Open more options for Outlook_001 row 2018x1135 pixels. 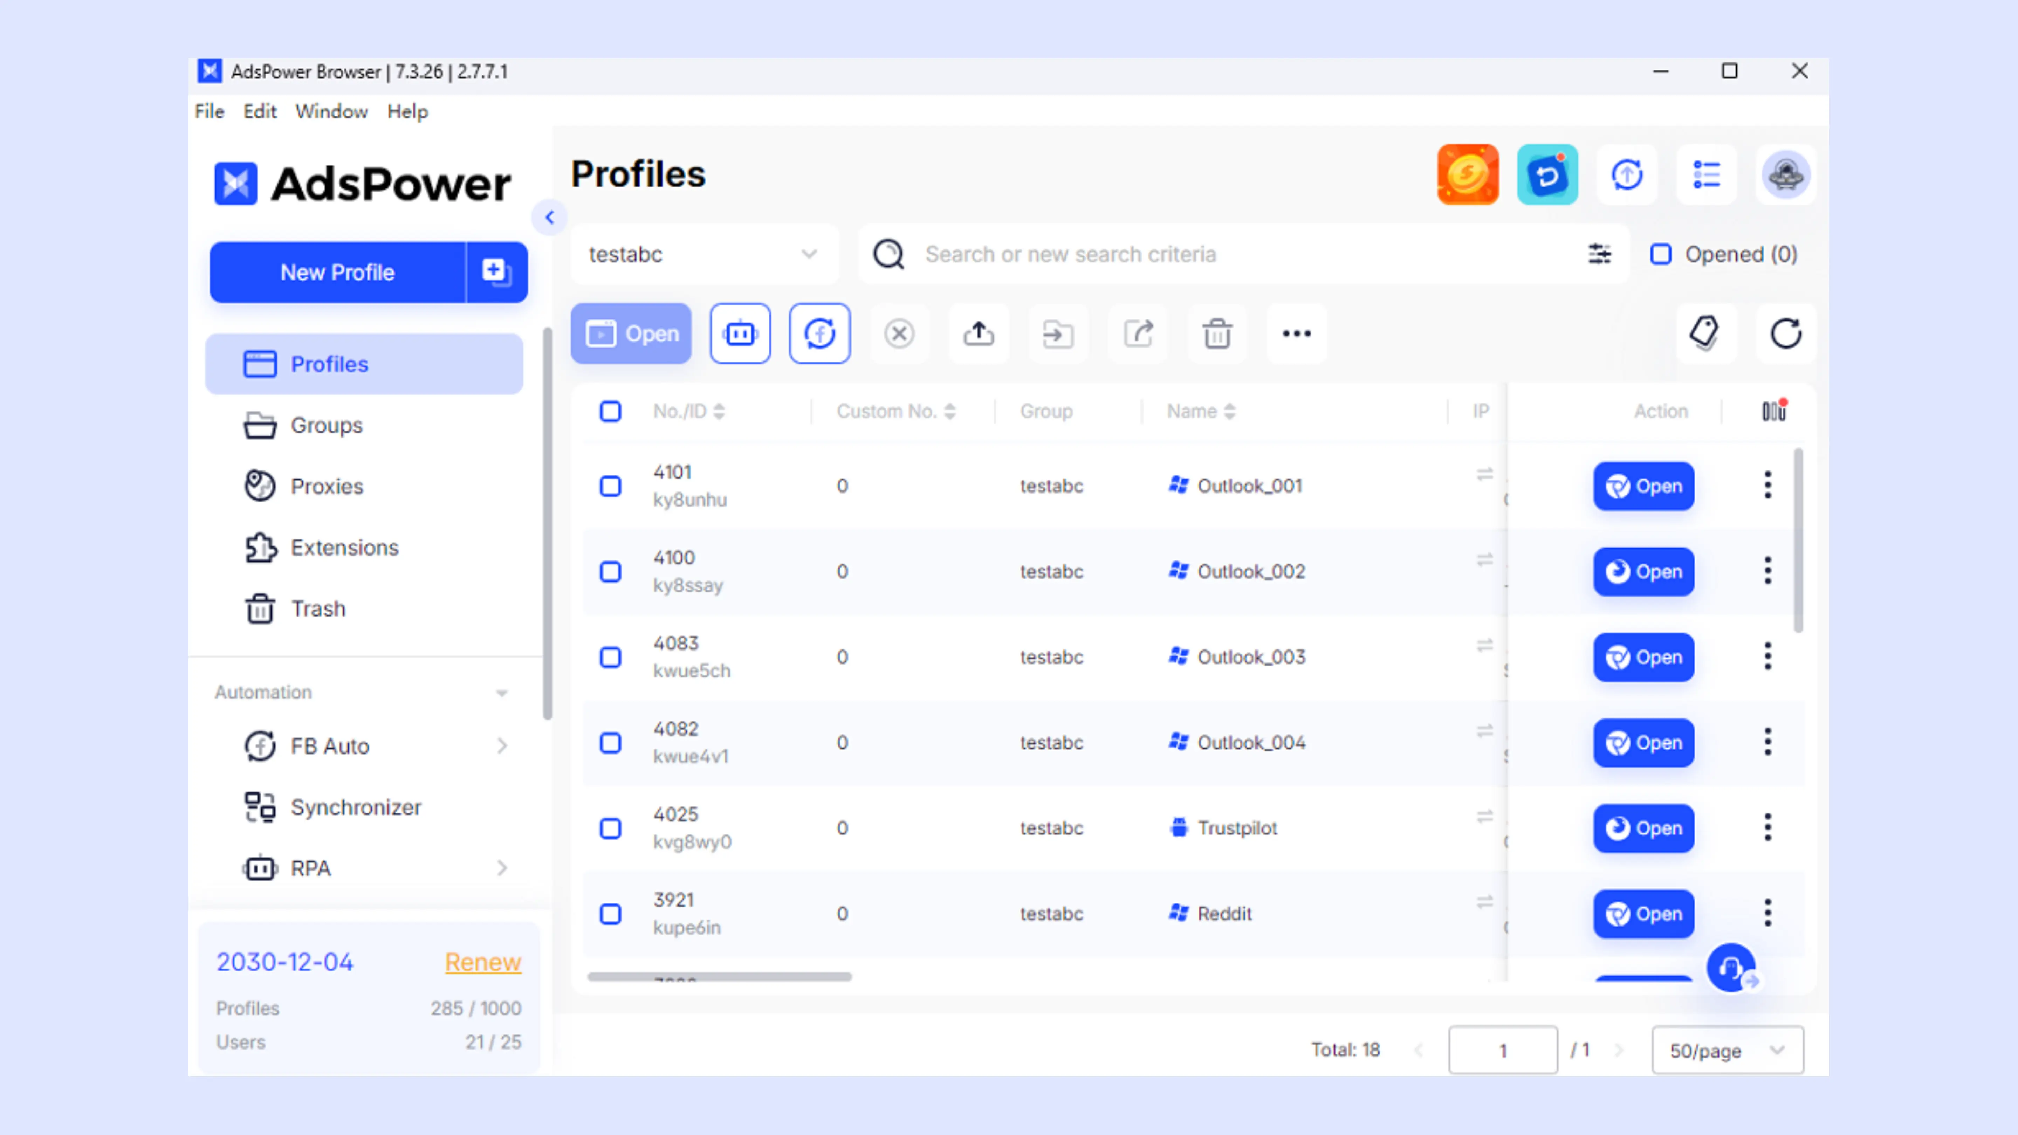(1767, 486)
